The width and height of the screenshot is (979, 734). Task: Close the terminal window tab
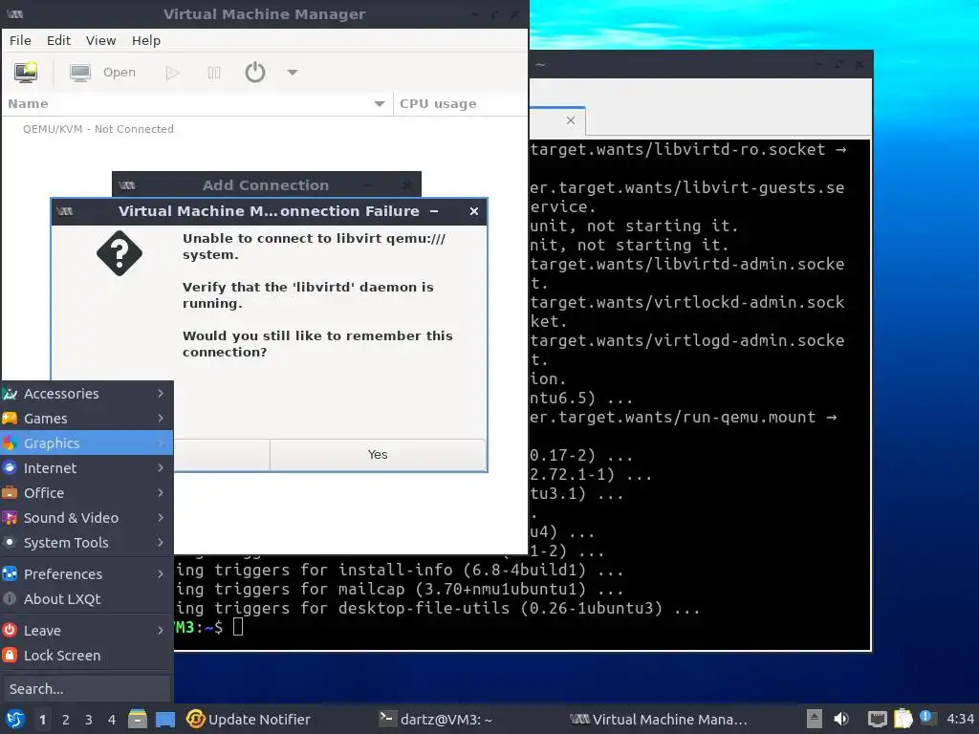click(571, 120)
